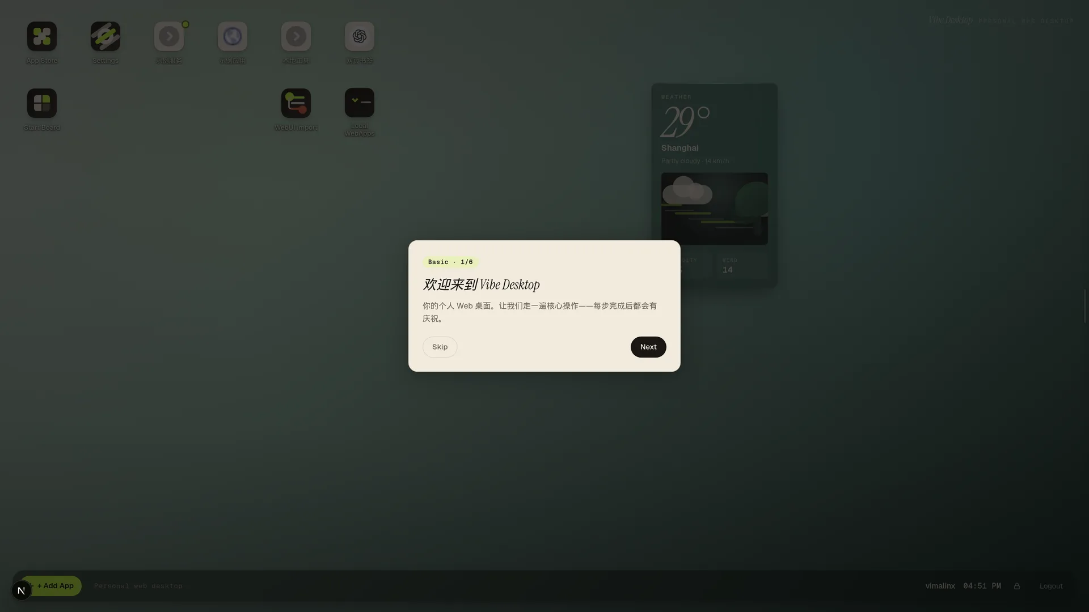Click Shanghai in the weather widget
This screenshot has height=612, width=1089.
[679, 148]
